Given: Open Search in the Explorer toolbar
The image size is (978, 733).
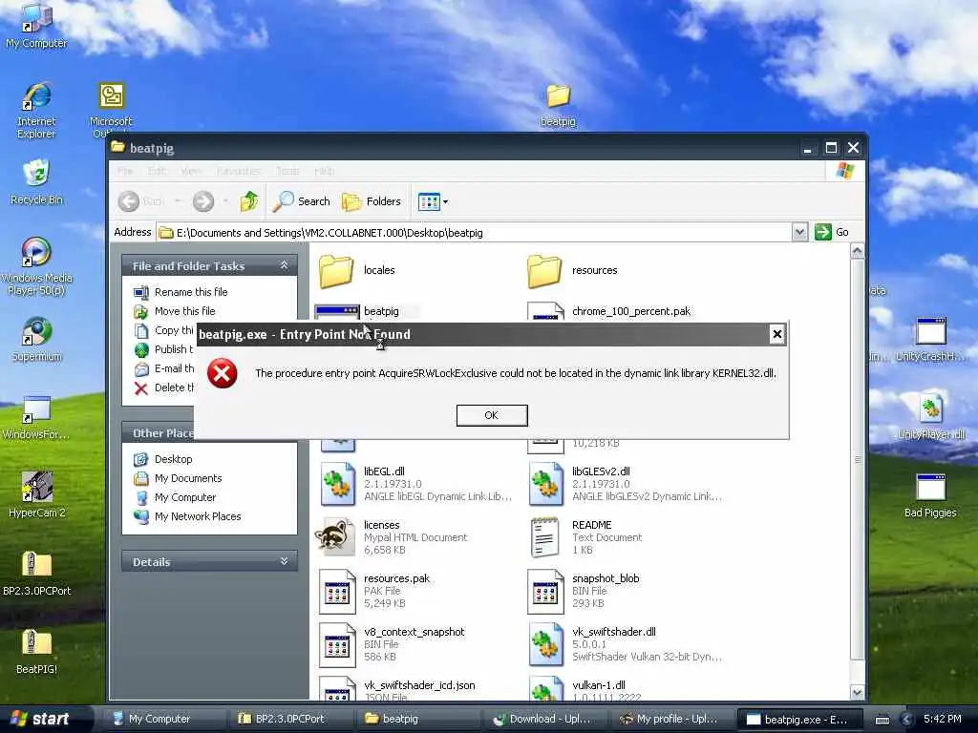Looking at the screenshot, I should point(302,201).
